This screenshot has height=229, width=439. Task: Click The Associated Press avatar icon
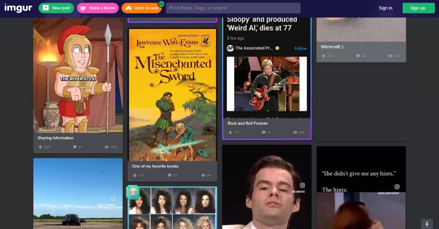point(230,48)
